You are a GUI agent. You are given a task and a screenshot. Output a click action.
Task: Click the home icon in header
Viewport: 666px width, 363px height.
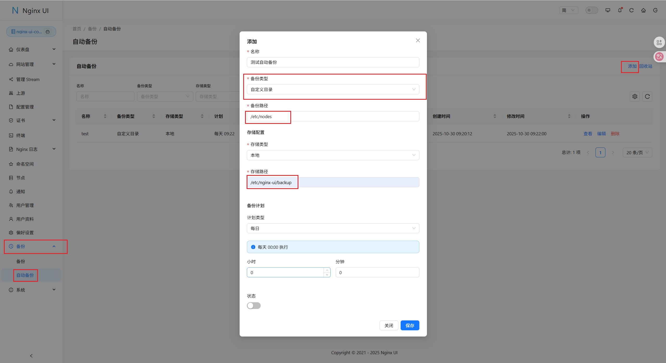coord(643,10)
